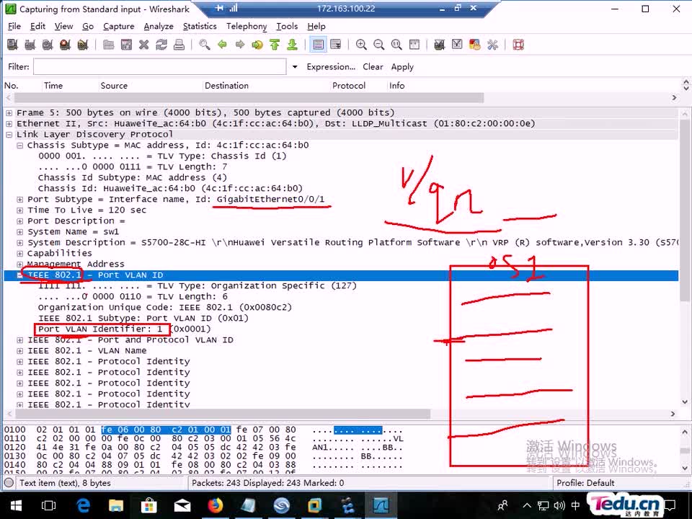Edit capture filters icon

pyautogui.click(x=440, y=45)
